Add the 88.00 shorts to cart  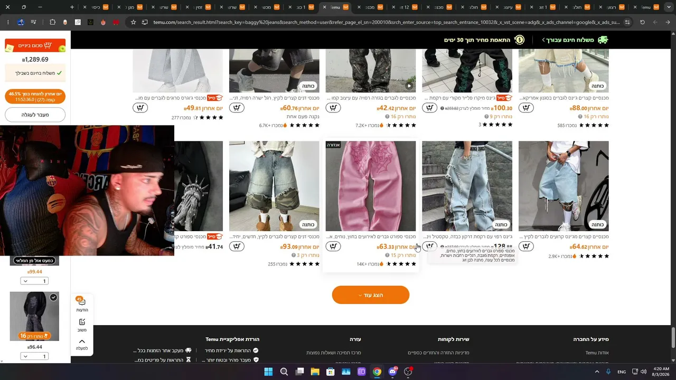pos(525,108)
